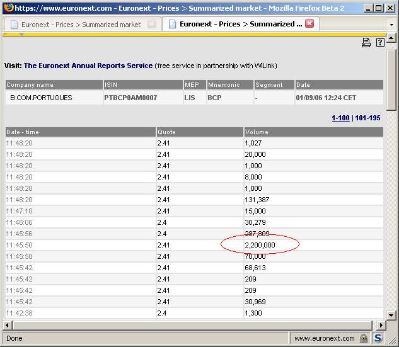Click the vertical scrollbar thumb
The width and height of the screenshot is (399, 347).
[391, 80]
